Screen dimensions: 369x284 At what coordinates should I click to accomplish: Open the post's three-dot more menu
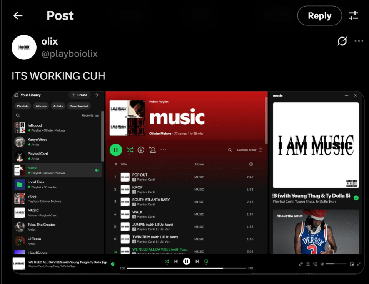point(359,41)
